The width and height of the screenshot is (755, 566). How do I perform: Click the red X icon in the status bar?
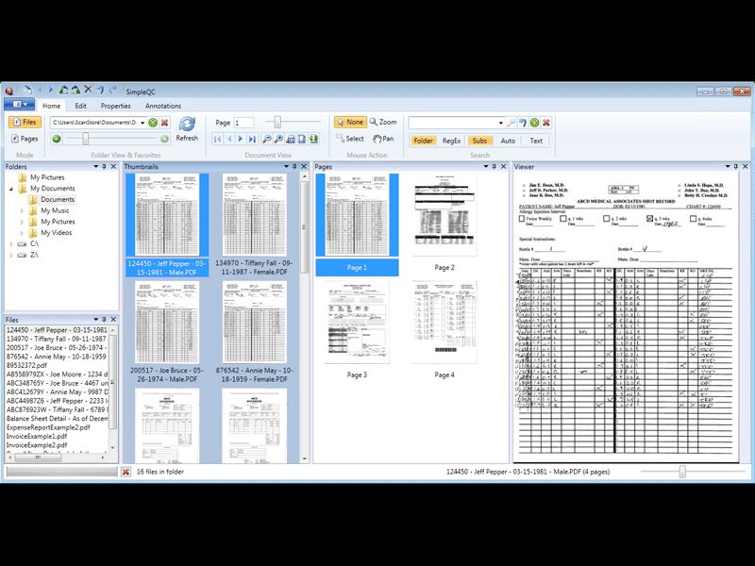coord(126,472)
